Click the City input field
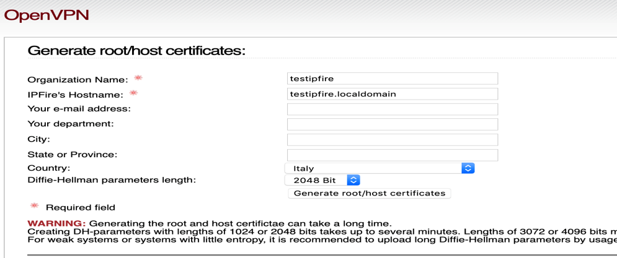Viewport: 617px width, 258px height. (x=393, y=140)
